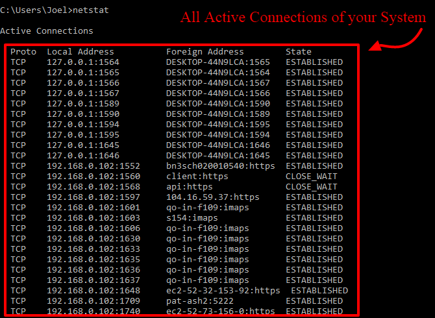435x318 pixels.
Task: Click the ec2-52-73-156-0:https entry
Action: (220, 311)
